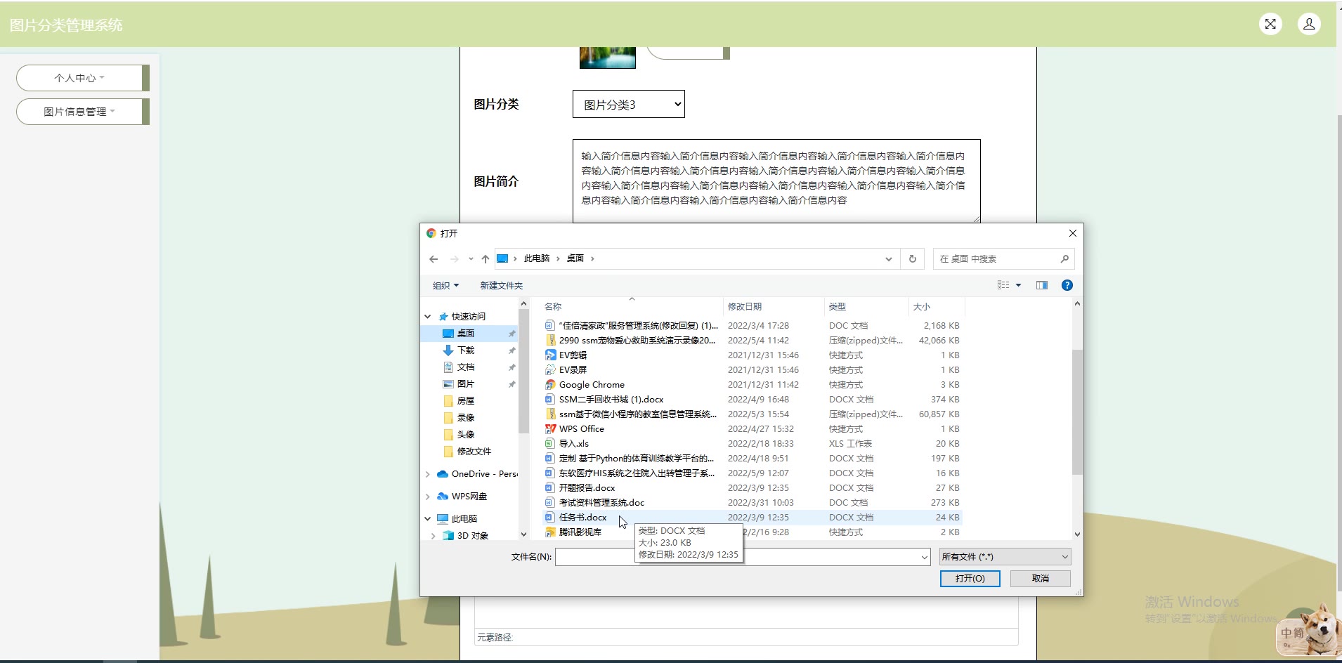
Task: Open file dialog help icon
Action: pos(1067,285)
